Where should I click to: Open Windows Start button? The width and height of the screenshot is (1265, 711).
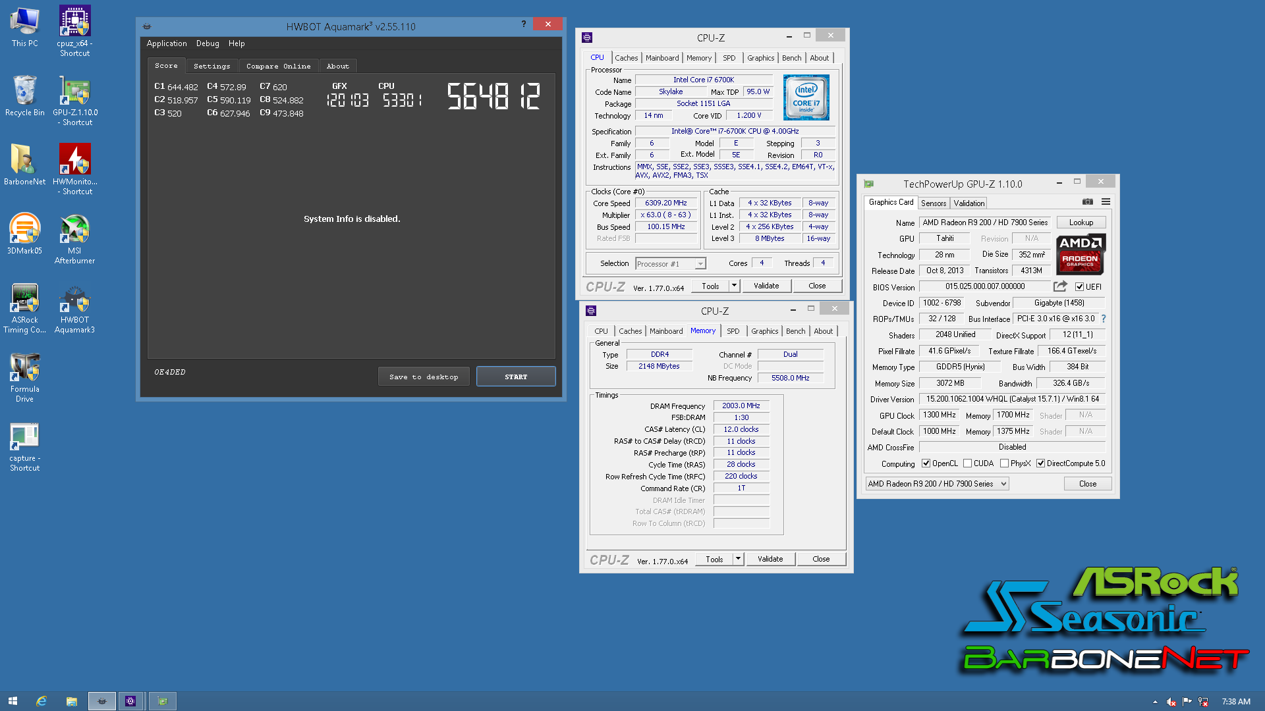(13, 701)
